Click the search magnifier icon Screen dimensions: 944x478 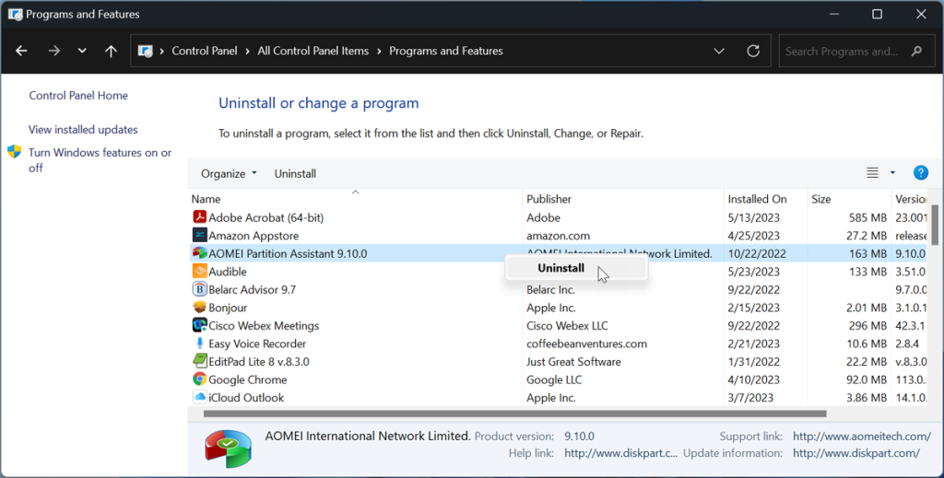(917, 51)
